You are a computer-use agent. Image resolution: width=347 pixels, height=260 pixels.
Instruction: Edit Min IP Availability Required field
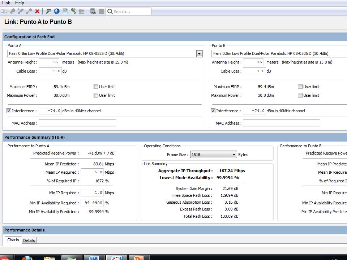click(92, 203)
